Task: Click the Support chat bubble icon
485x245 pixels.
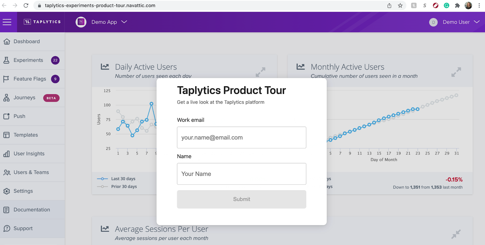Action: point(7,229)
